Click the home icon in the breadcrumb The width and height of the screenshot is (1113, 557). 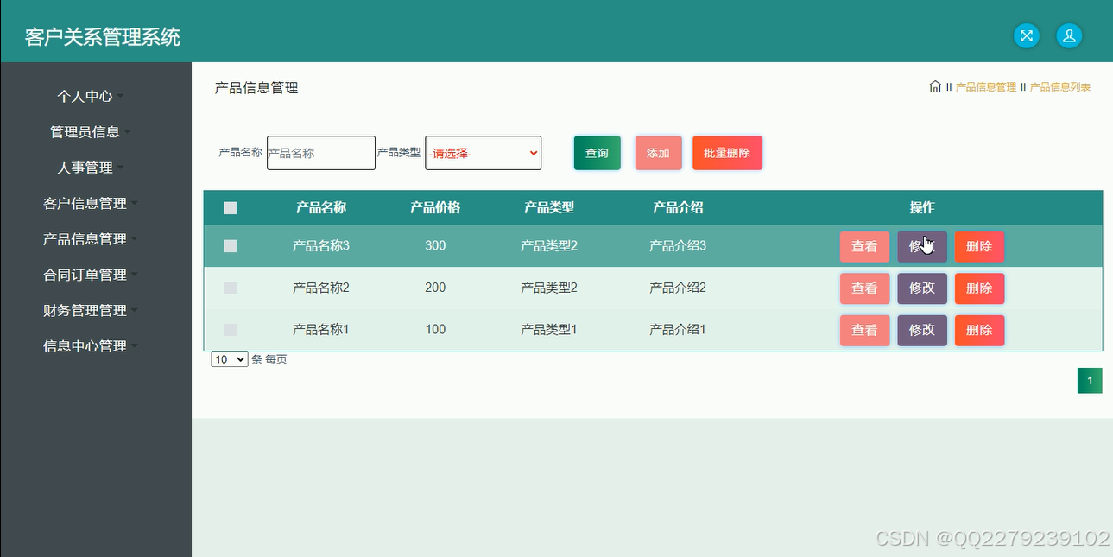tap(935, 86)
